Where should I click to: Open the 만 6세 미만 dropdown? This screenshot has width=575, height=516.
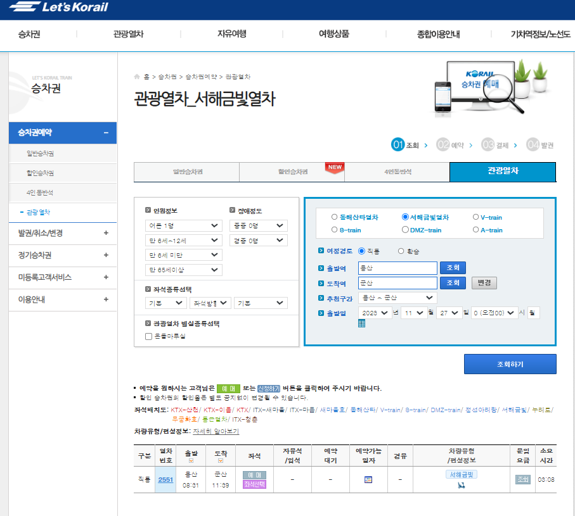[x=184, y=255]
